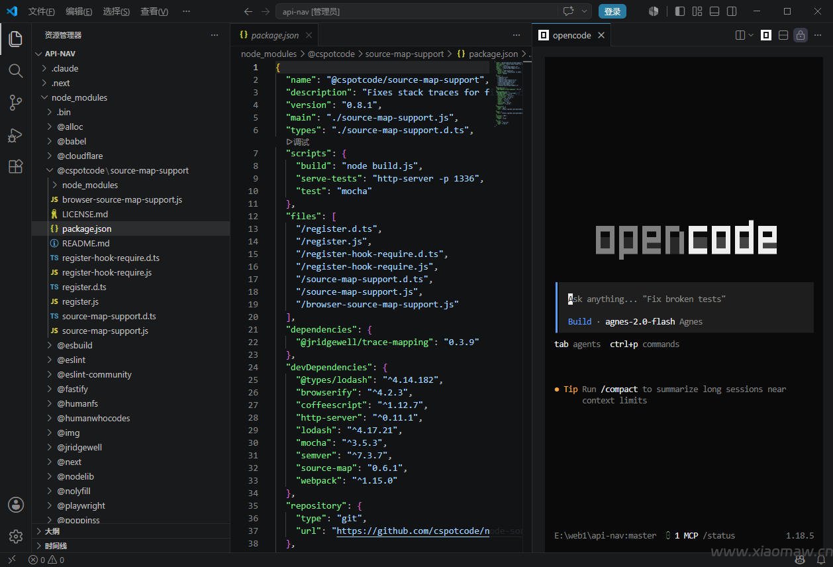Open the opencode panel's more actions menu
833x567 pixels.
818,35
